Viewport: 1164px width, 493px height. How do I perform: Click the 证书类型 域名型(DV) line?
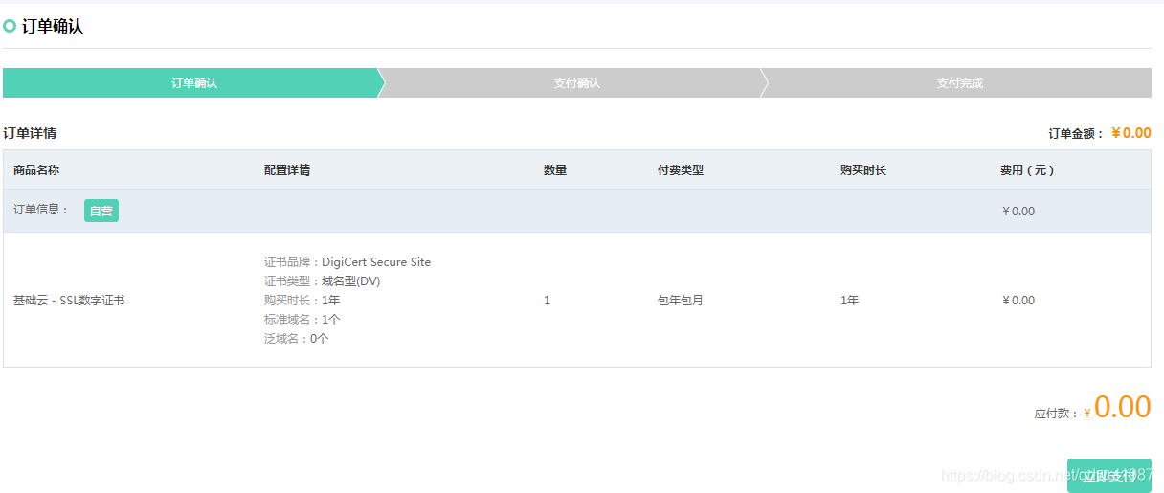point(323,281)
